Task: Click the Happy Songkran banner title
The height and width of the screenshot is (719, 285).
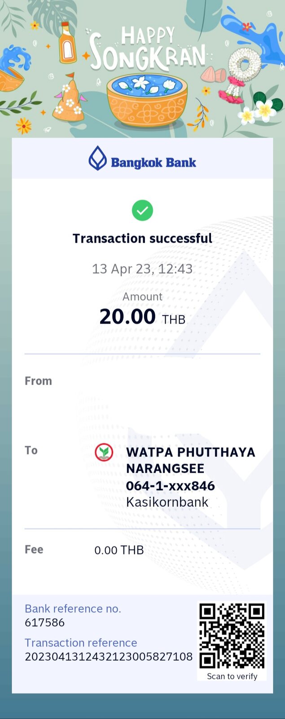Action: [x=148, y=50]
